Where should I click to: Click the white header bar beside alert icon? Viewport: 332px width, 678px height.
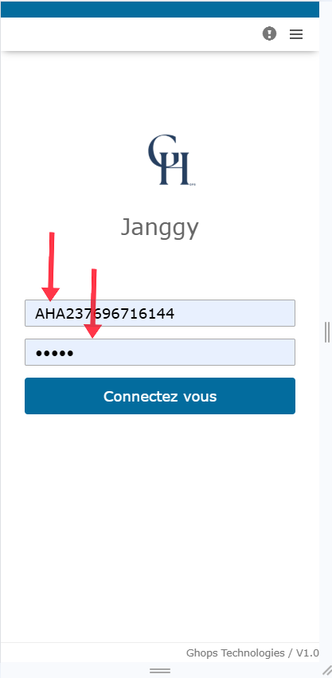coord(130,34)
